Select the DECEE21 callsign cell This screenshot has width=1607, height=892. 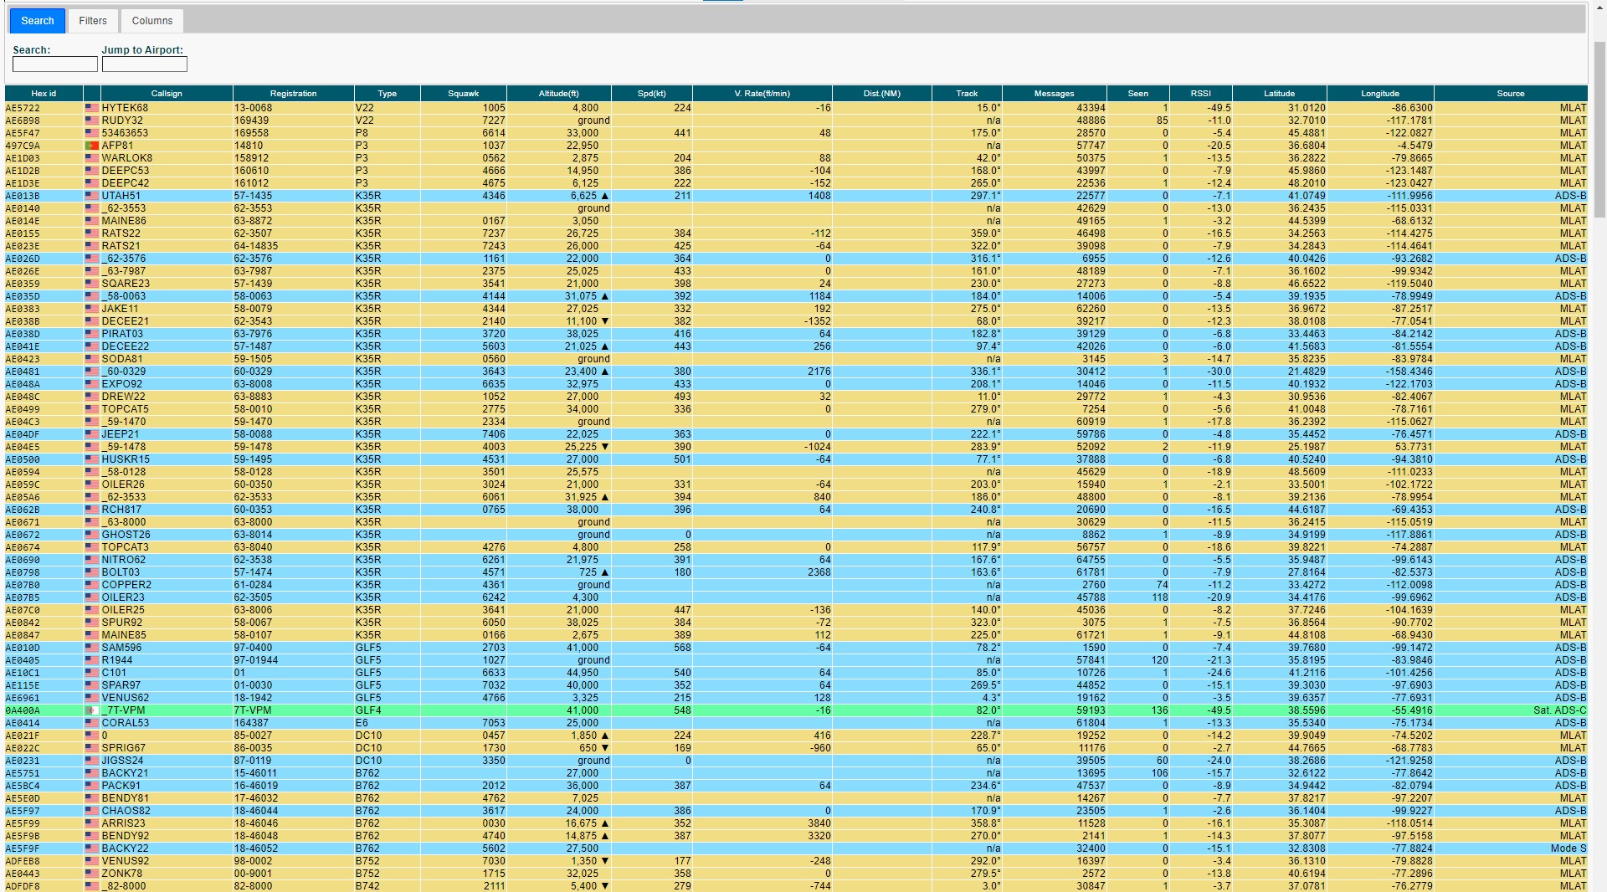(167, 321)
